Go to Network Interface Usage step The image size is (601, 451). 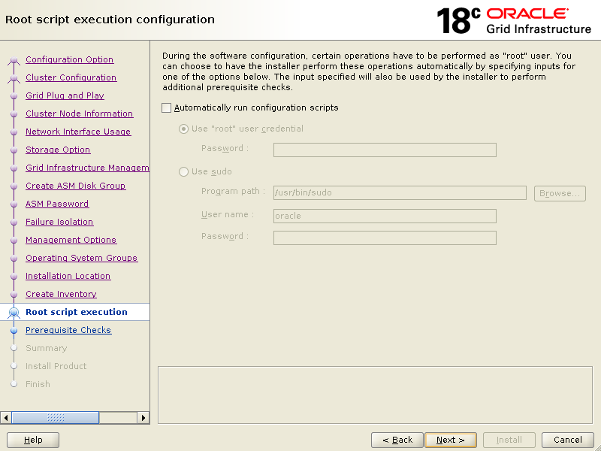click(x=78, y=132)
